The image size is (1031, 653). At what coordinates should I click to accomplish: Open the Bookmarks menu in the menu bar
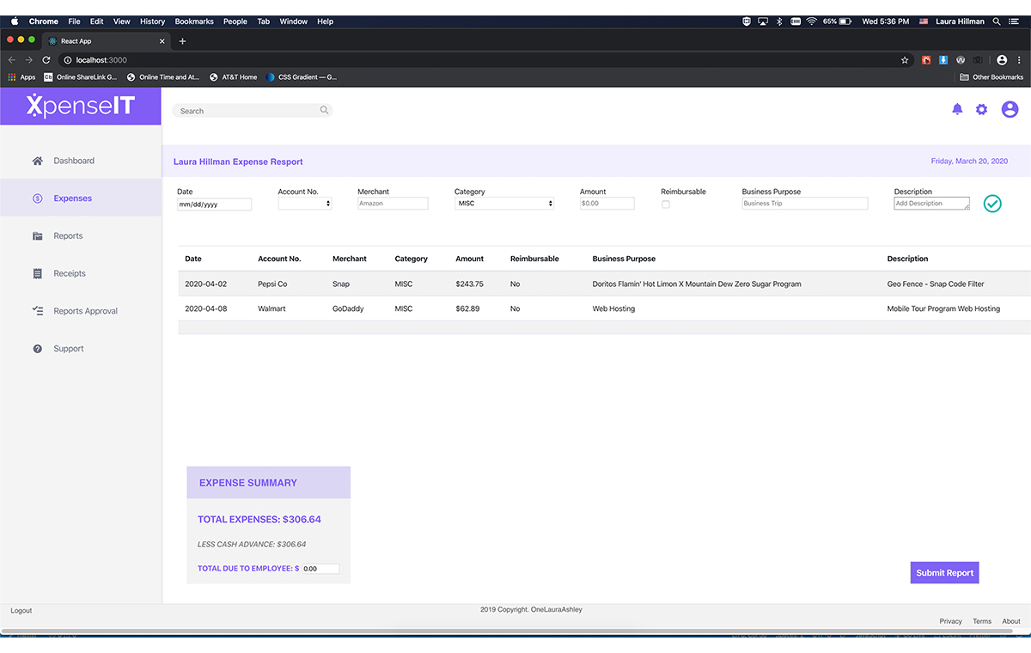193,21
